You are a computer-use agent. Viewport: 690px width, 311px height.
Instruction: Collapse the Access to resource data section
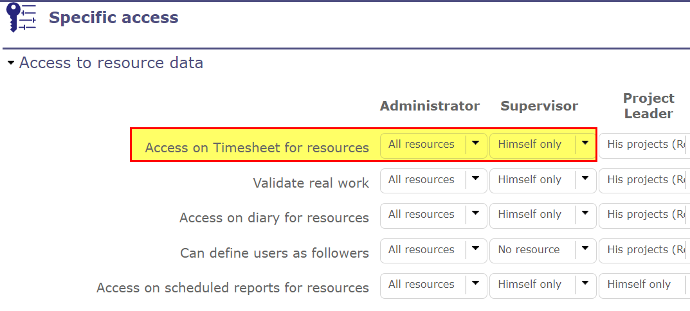point(10,63)
